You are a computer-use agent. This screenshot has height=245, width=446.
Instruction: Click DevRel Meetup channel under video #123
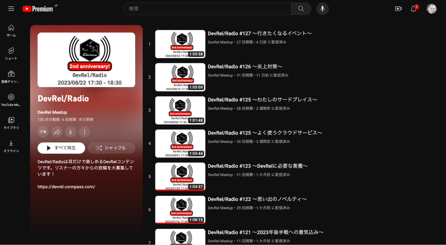pyautogui.click(x=220, y=175)
